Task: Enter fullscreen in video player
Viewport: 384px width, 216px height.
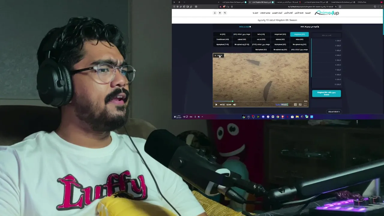Action: 305,105
